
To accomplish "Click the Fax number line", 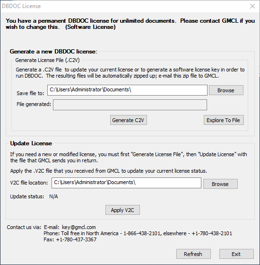I will 70,239.
